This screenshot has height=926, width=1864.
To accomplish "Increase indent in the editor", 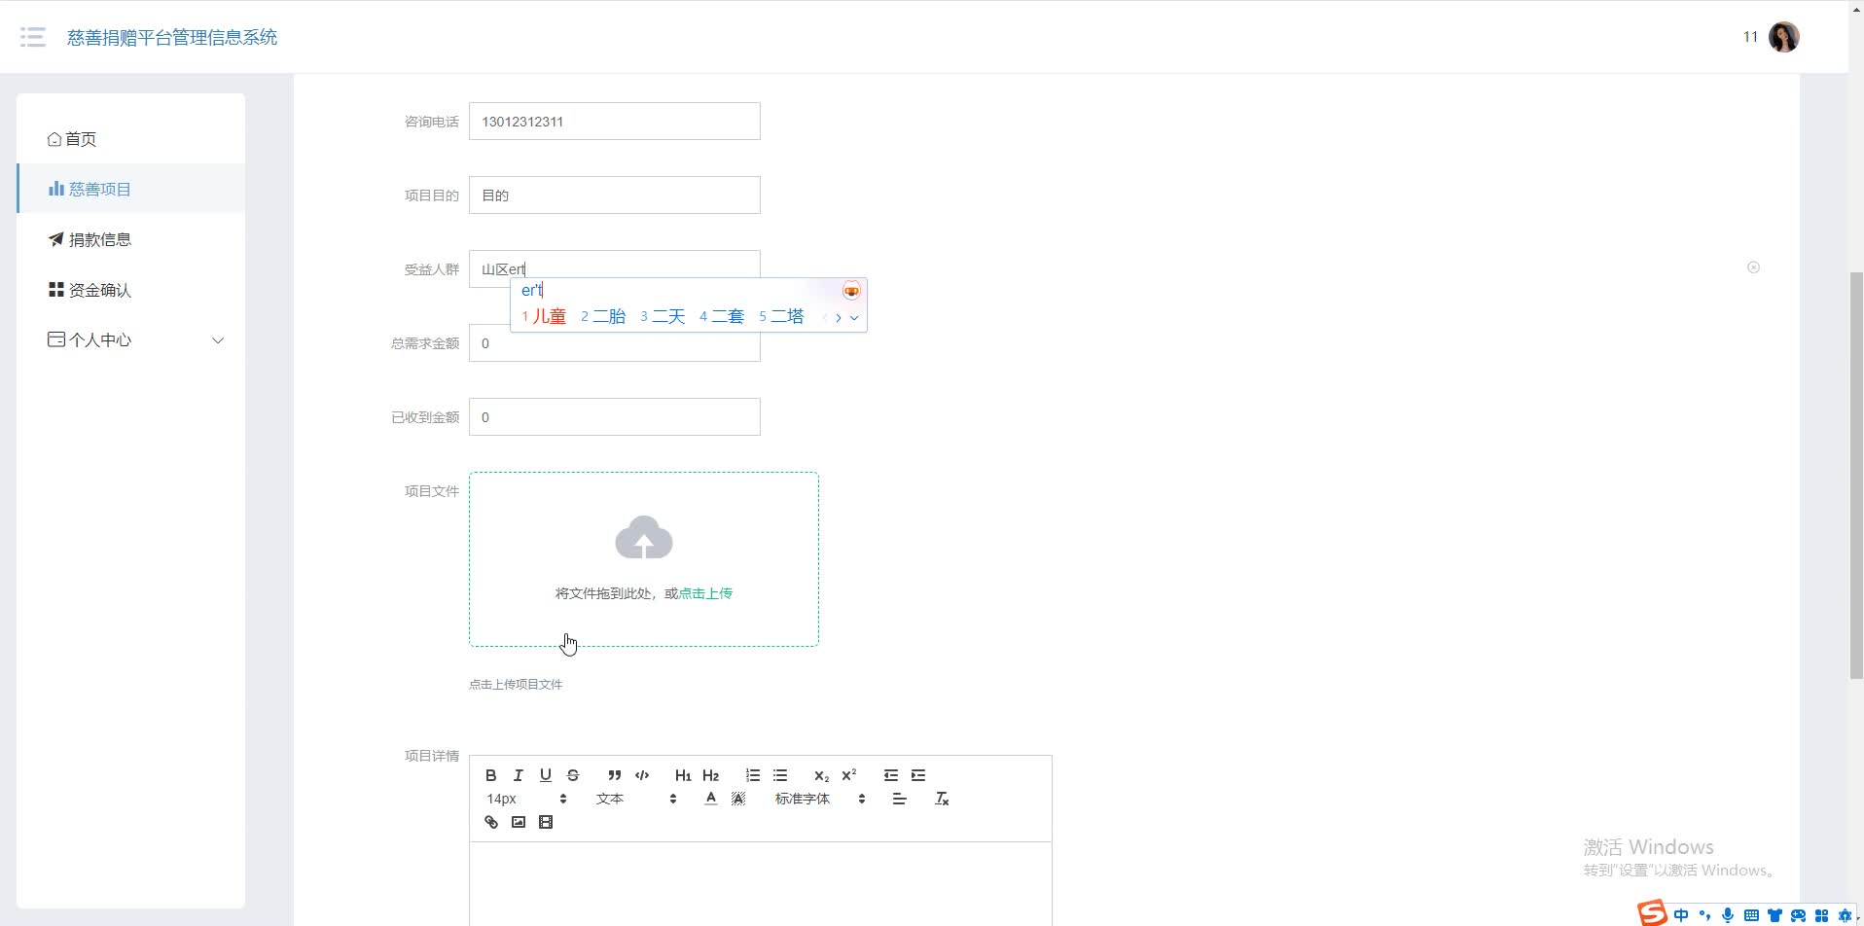I will pyautogui.click(x=918, y=775).
